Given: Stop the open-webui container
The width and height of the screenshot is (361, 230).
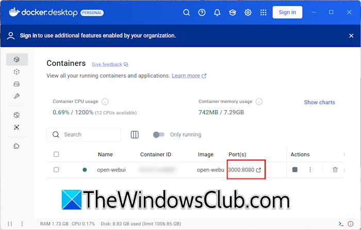Looking at the screenshot, I should point(294,170).
